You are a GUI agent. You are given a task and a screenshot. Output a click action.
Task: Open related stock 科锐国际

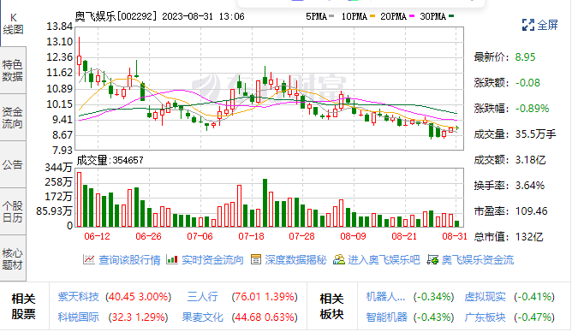(79, 317)
